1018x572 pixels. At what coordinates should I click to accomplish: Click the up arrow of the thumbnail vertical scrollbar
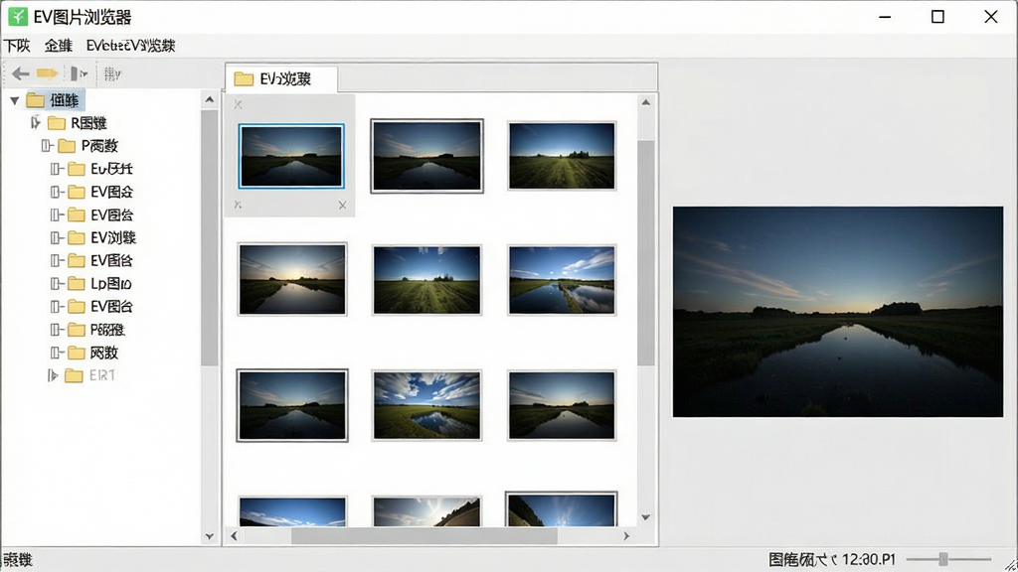pyautogui.click(x=645, y=102)
